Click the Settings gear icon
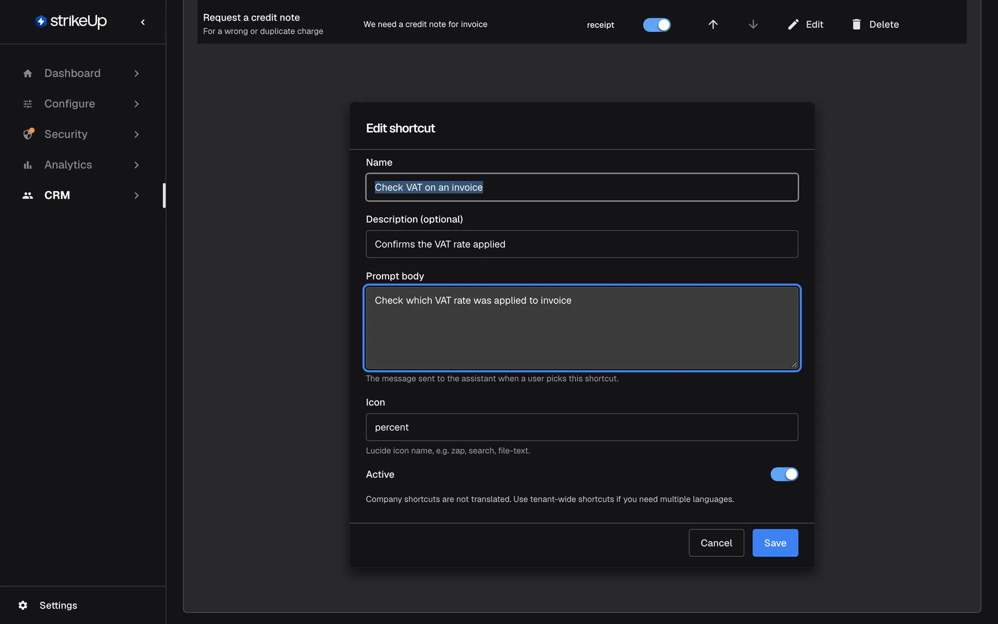 tap(23, 605)
